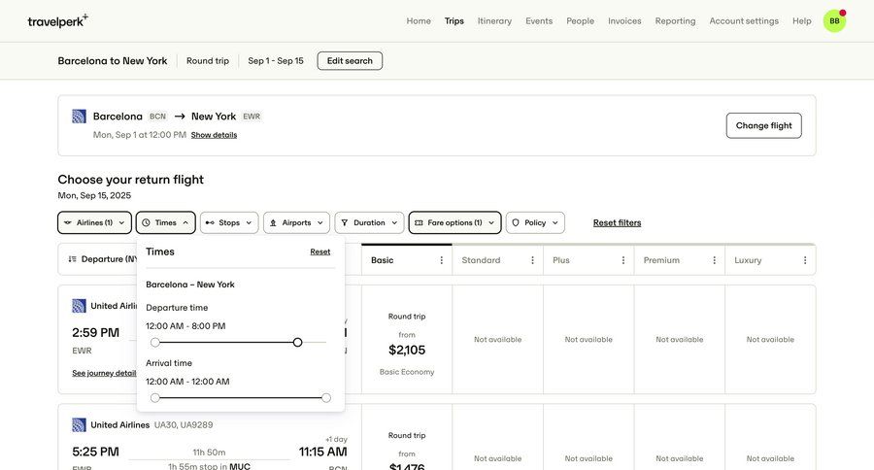Open the Reporting menu item
The image size is (874, 470).
point(675,20)
